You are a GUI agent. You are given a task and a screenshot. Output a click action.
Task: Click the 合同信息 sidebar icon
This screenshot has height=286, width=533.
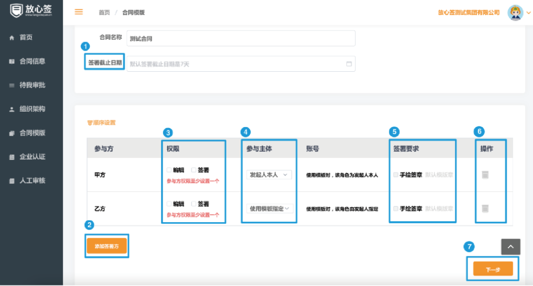[x=12, y=61]
